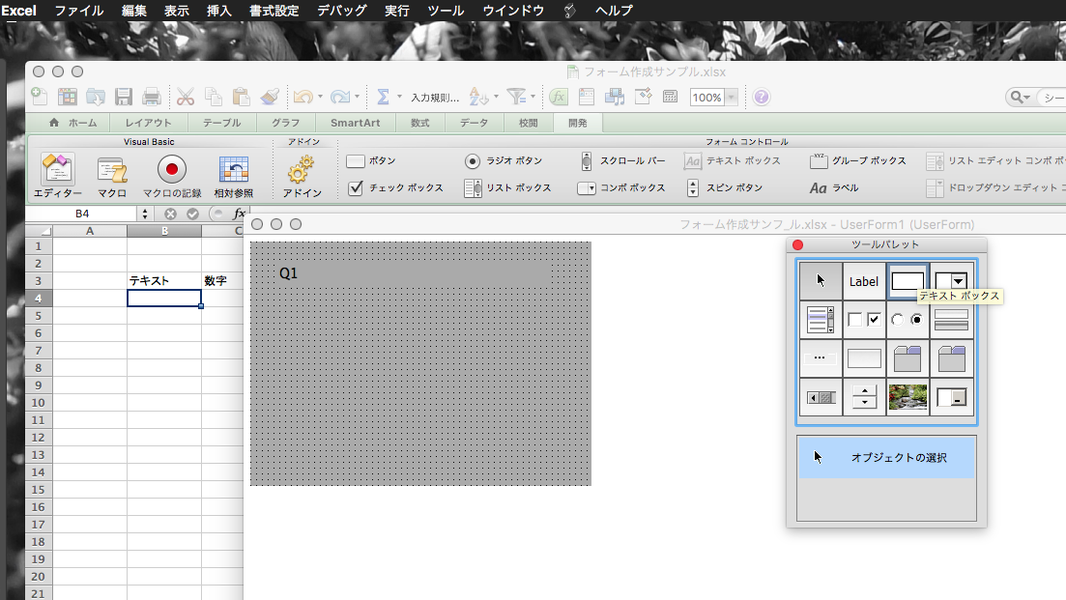The width and height of the screenshot is (1066, 600).
Task: Open the 100% zoom dropdown
Action: point(731,98)
